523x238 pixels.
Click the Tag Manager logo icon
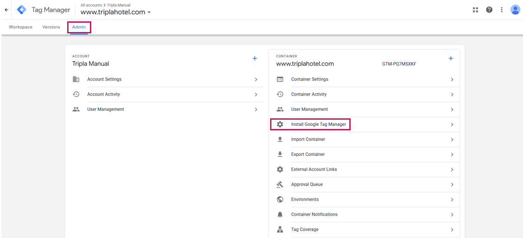pos(22,10)
